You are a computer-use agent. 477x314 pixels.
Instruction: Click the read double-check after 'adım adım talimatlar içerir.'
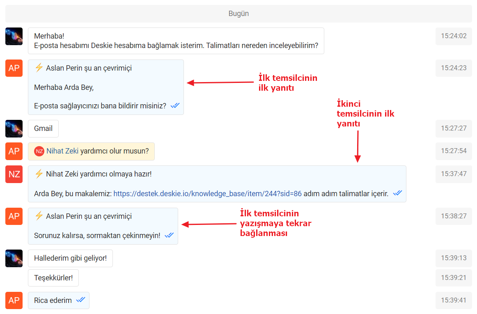click(397, 193)
